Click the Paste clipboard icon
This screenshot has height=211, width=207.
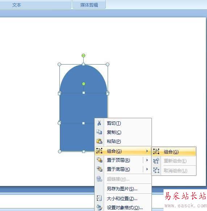coord(99,141)
